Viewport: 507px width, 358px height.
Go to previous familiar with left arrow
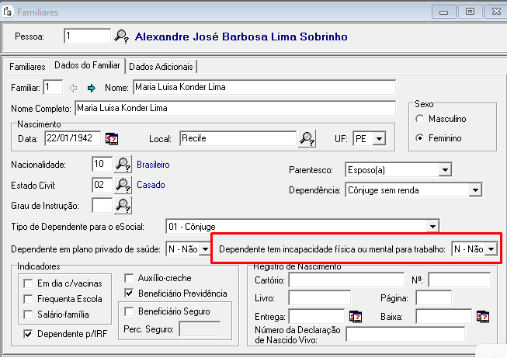[x=75, y=87]
